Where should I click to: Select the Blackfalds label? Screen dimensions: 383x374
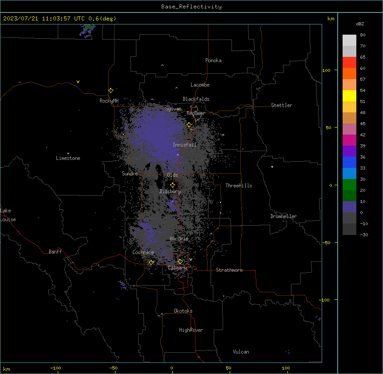click(x=196, y=99)
